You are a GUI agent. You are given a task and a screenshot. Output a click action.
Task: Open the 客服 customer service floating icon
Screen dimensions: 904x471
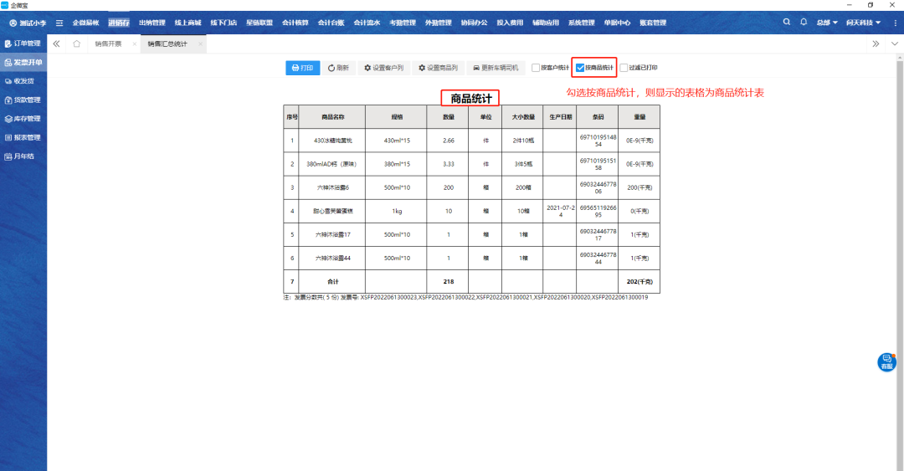(x=886, y=361)
